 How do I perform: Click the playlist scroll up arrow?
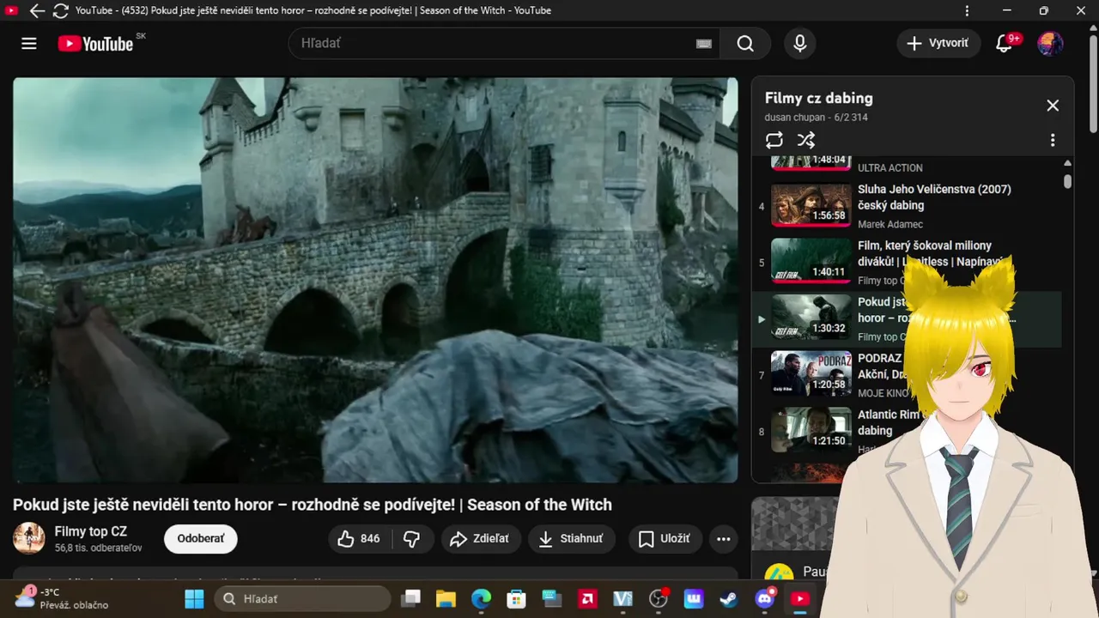tap(1067, 163)
